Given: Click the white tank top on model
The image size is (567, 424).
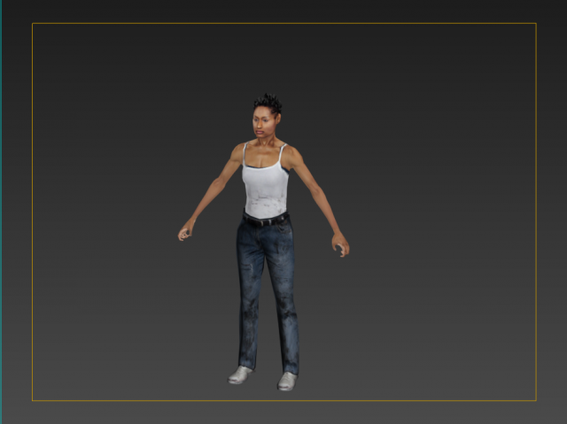Looking at the screenshot, I should [x=266, y=188].
